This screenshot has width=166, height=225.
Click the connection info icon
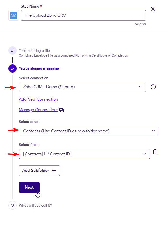(153, 87)
